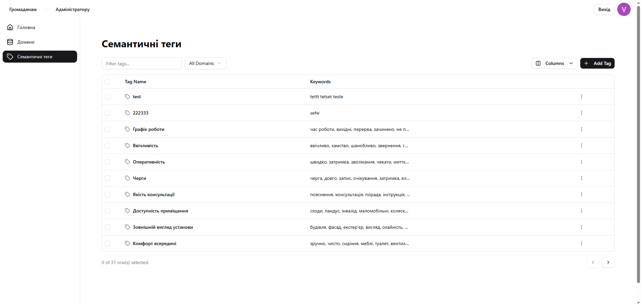
Task: Check the box for tag 222333
Action: pyautogui.click(x=108, y=113)
